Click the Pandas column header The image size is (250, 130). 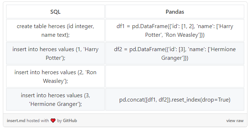175,12
